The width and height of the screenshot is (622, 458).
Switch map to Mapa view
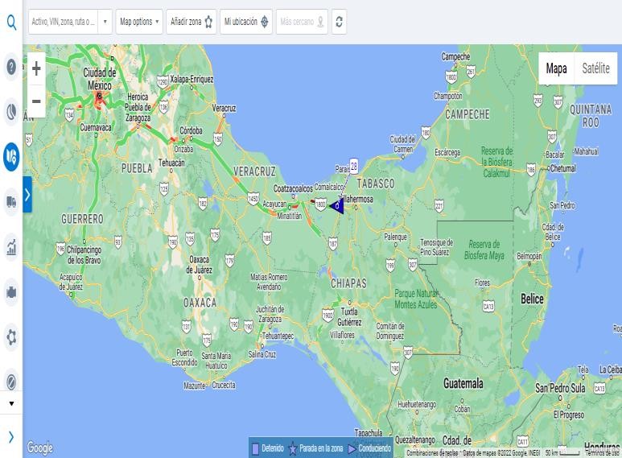pos(556,68)
